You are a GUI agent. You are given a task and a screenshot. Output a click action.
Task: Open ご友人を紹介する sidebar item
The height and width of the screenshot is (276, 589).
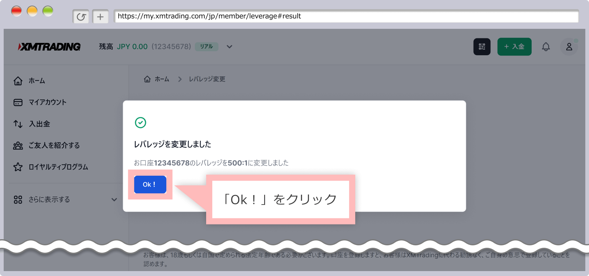(x=54, y=145)
